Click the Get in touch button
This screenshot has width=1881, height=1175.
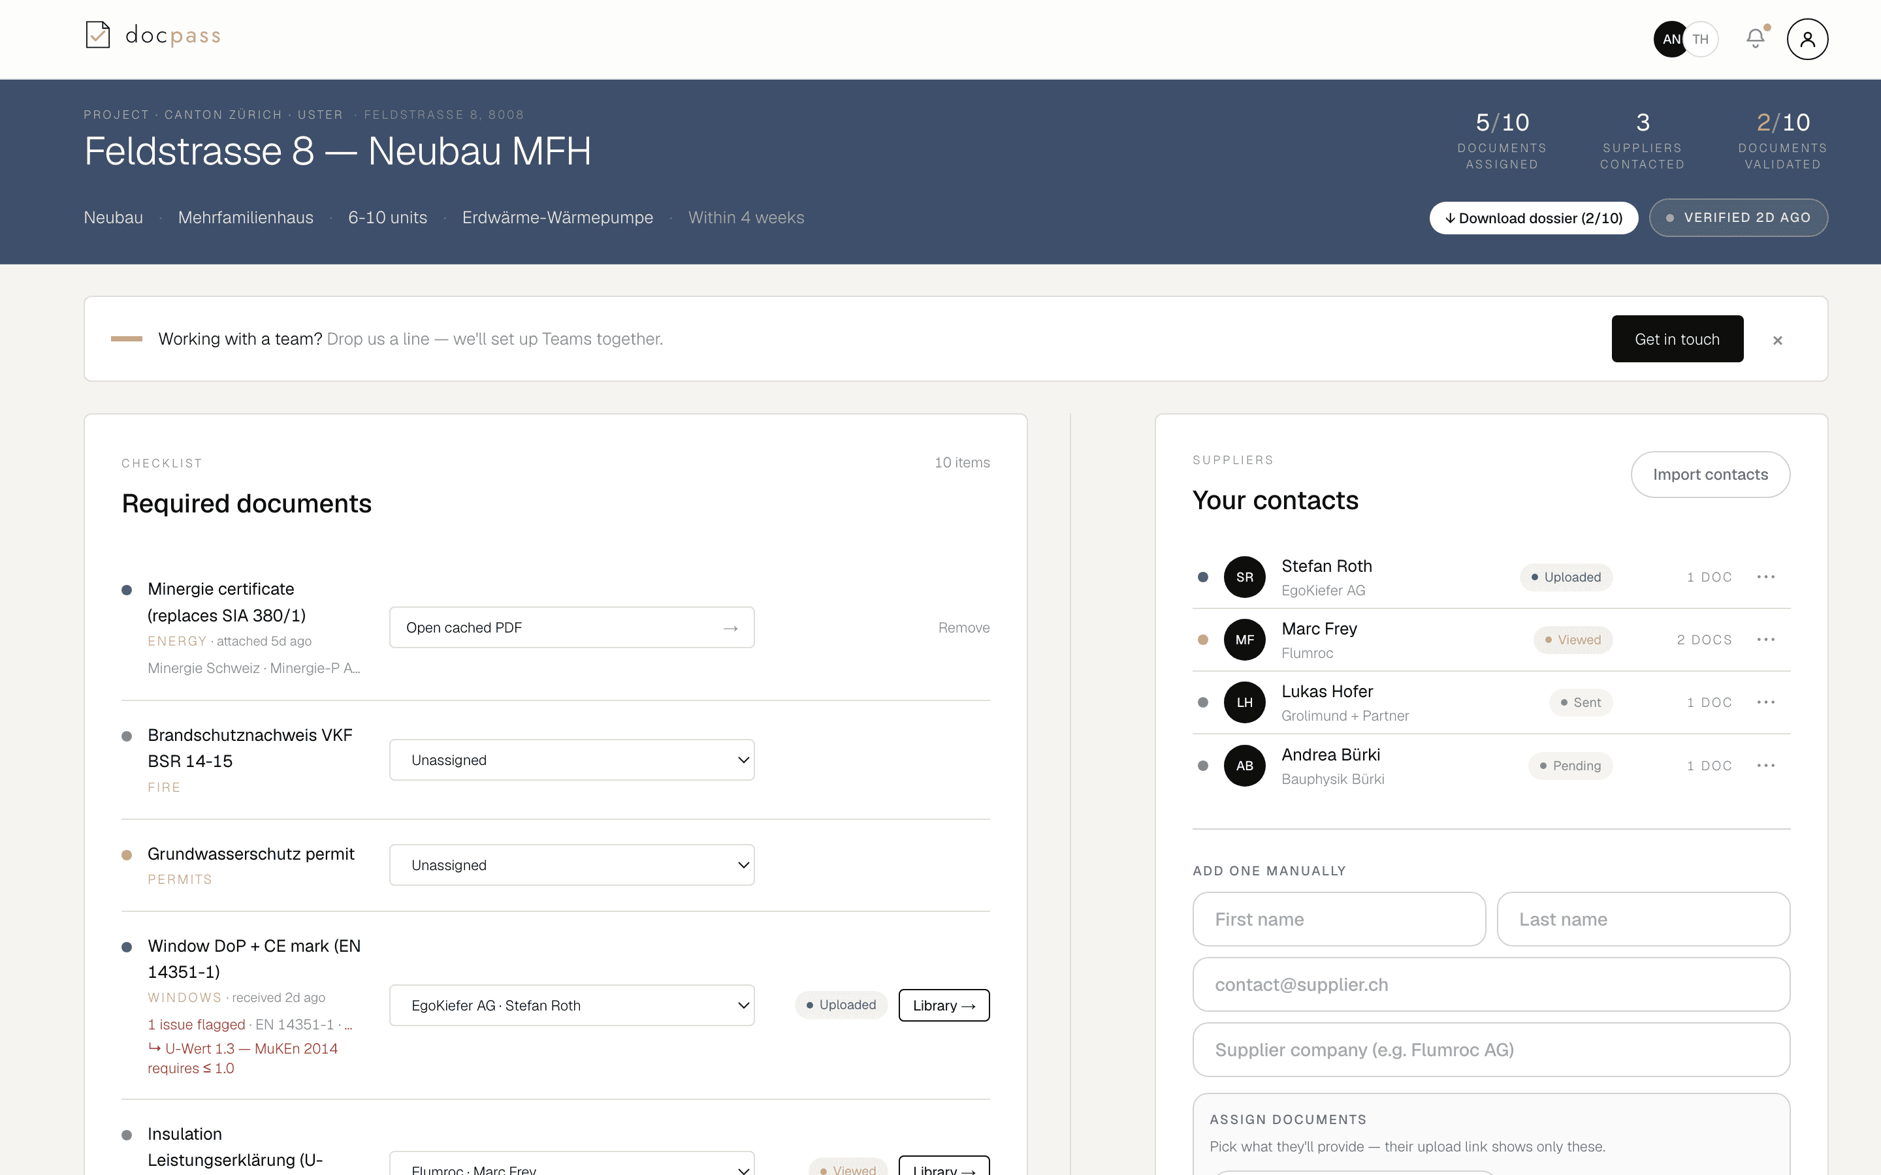(1677, 339)
